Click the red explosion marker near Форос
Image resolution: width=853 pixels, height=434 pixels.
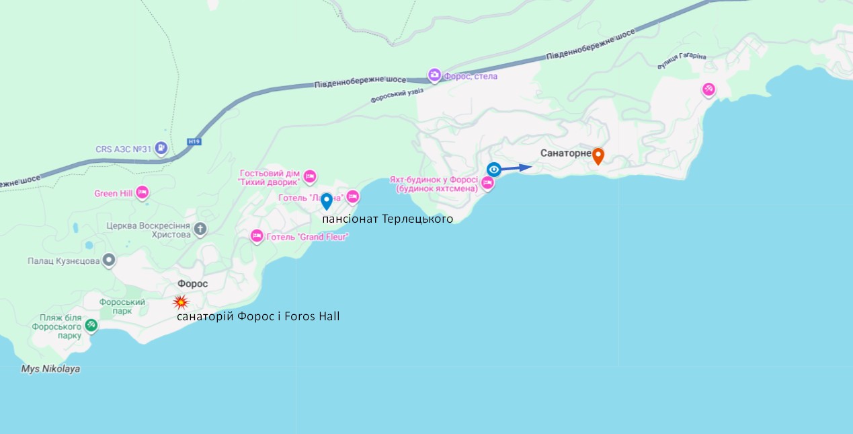pos(180,302)
